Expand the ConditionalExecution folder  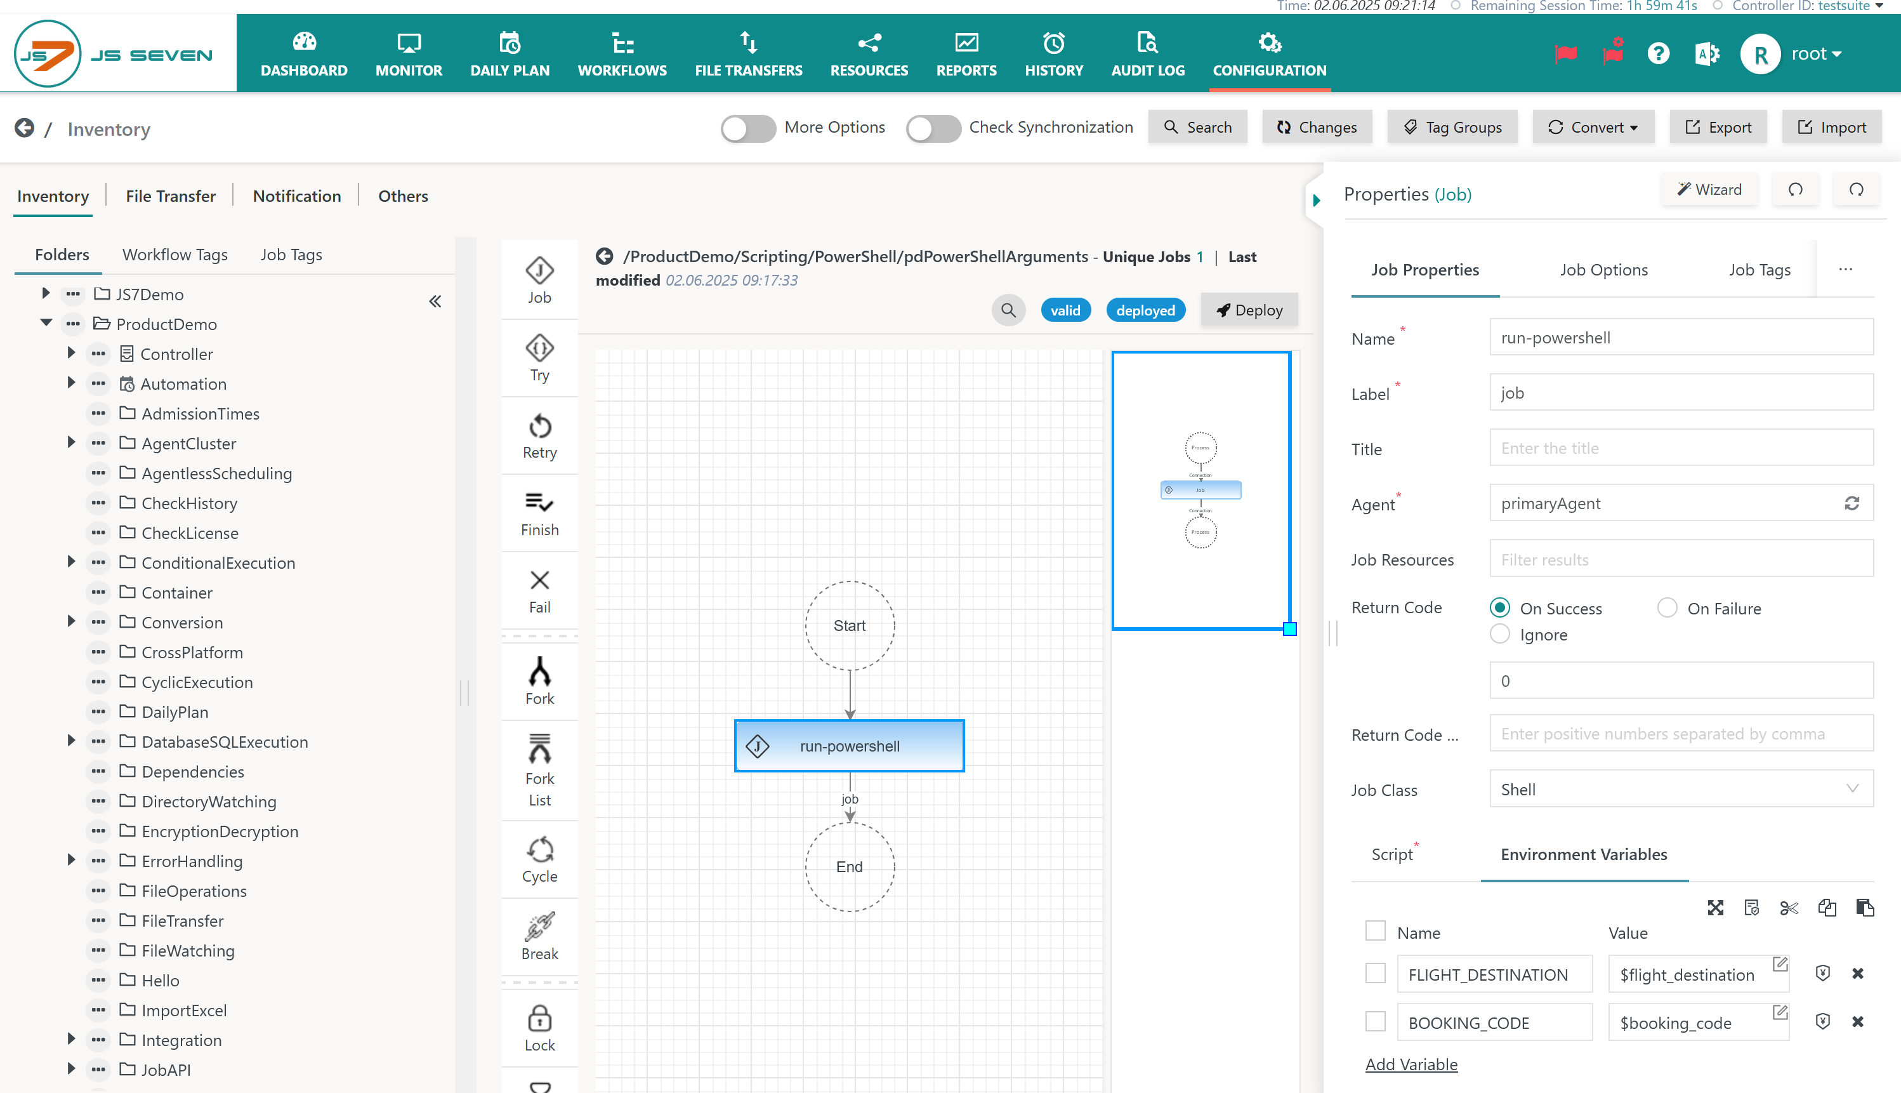(71, 562)
